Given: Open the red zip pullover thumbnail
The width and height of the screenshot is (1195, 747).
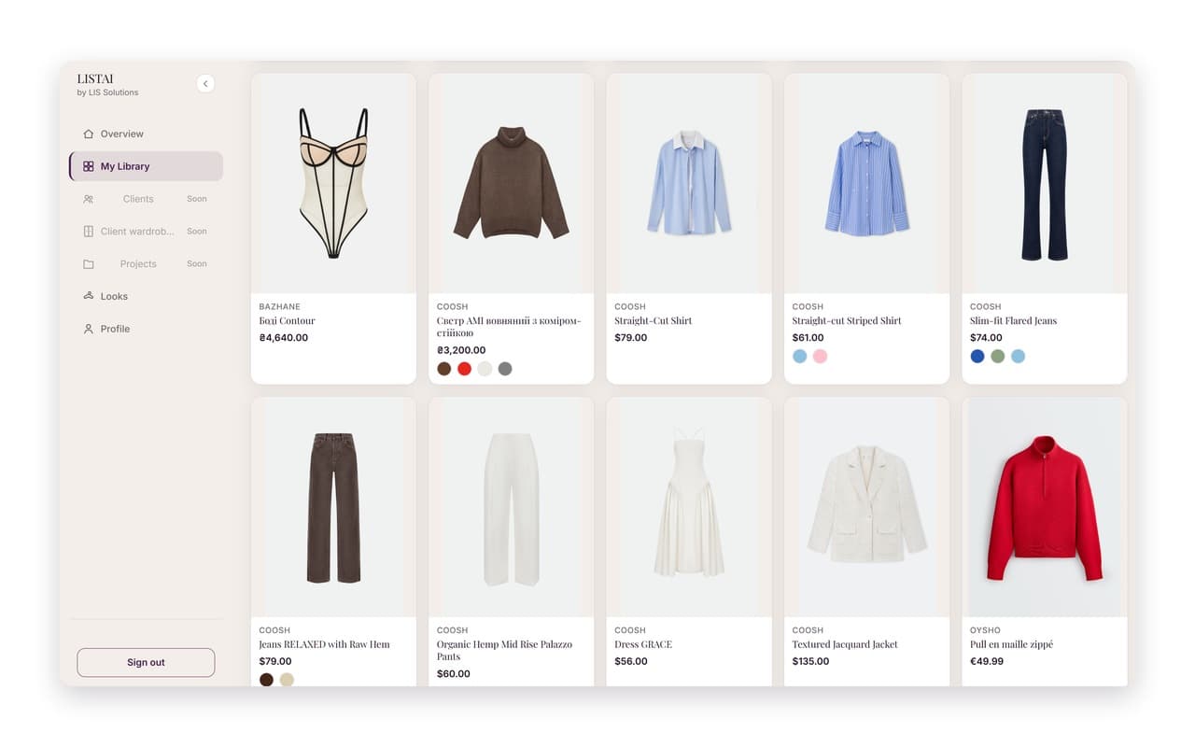Looking at the screenshot, I should (1045, 507).
